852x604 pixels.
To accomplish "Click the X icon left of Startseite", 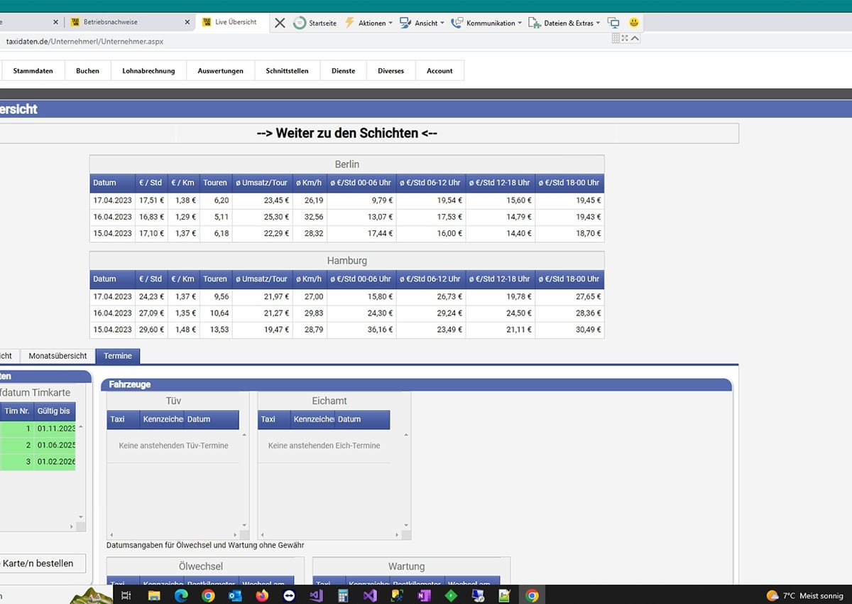I will tap(280, 23).
